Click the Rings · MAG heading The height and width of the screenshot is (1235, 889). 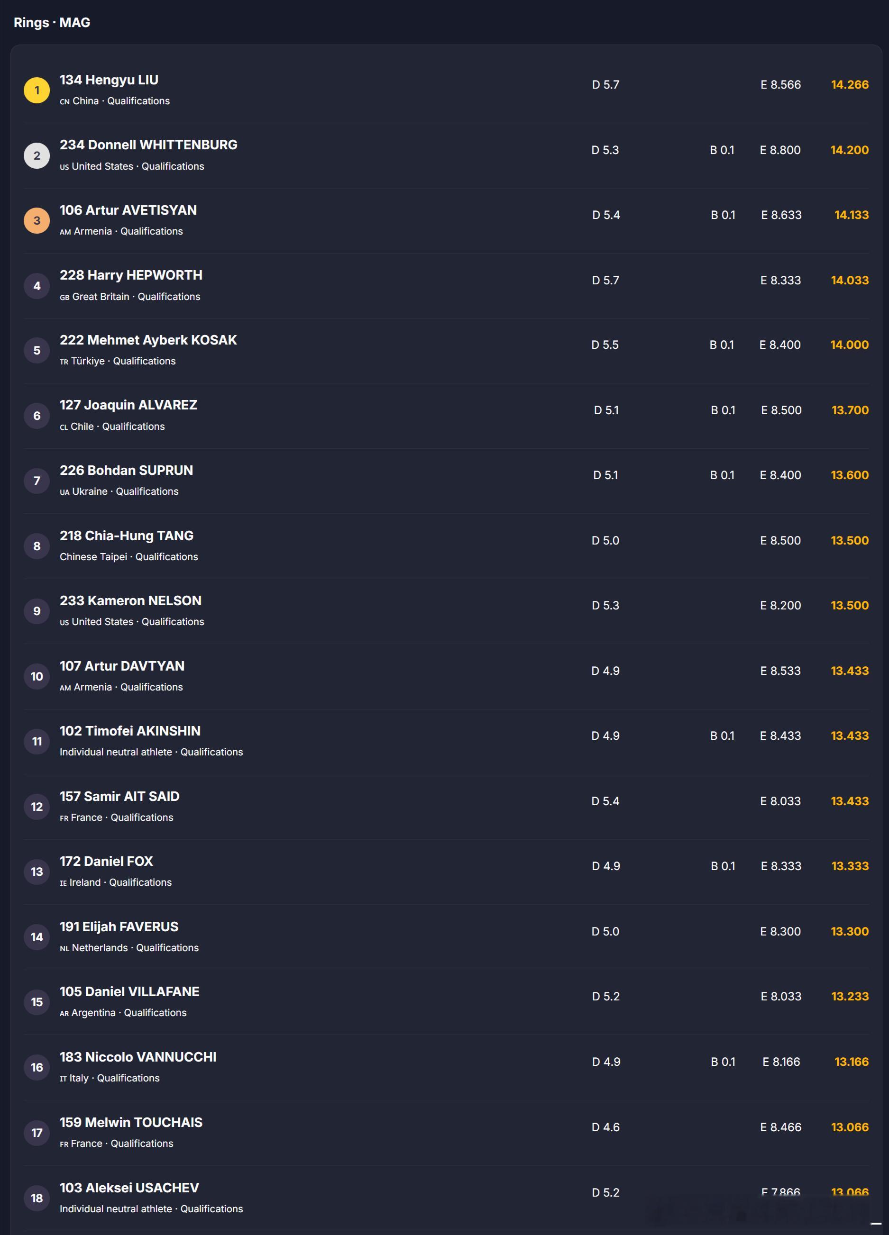point(52,22)
